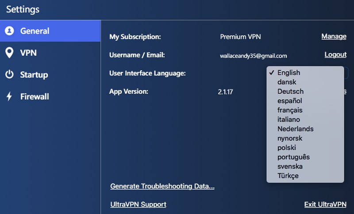Click the General user profile icon

[x=9, y=31]
